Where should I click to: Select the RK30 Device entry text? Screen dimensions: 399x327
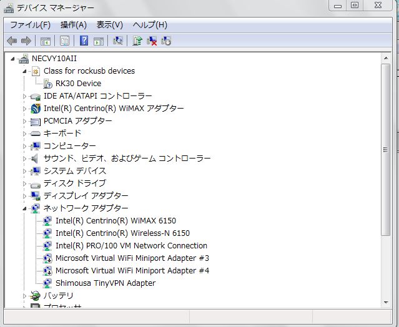pos(79,84)
